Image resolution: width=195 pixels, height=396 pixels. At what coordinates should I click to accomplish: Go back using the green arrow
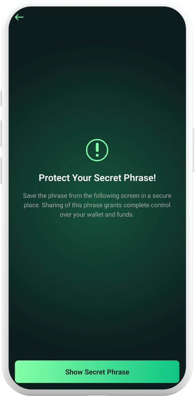[19, 17]
